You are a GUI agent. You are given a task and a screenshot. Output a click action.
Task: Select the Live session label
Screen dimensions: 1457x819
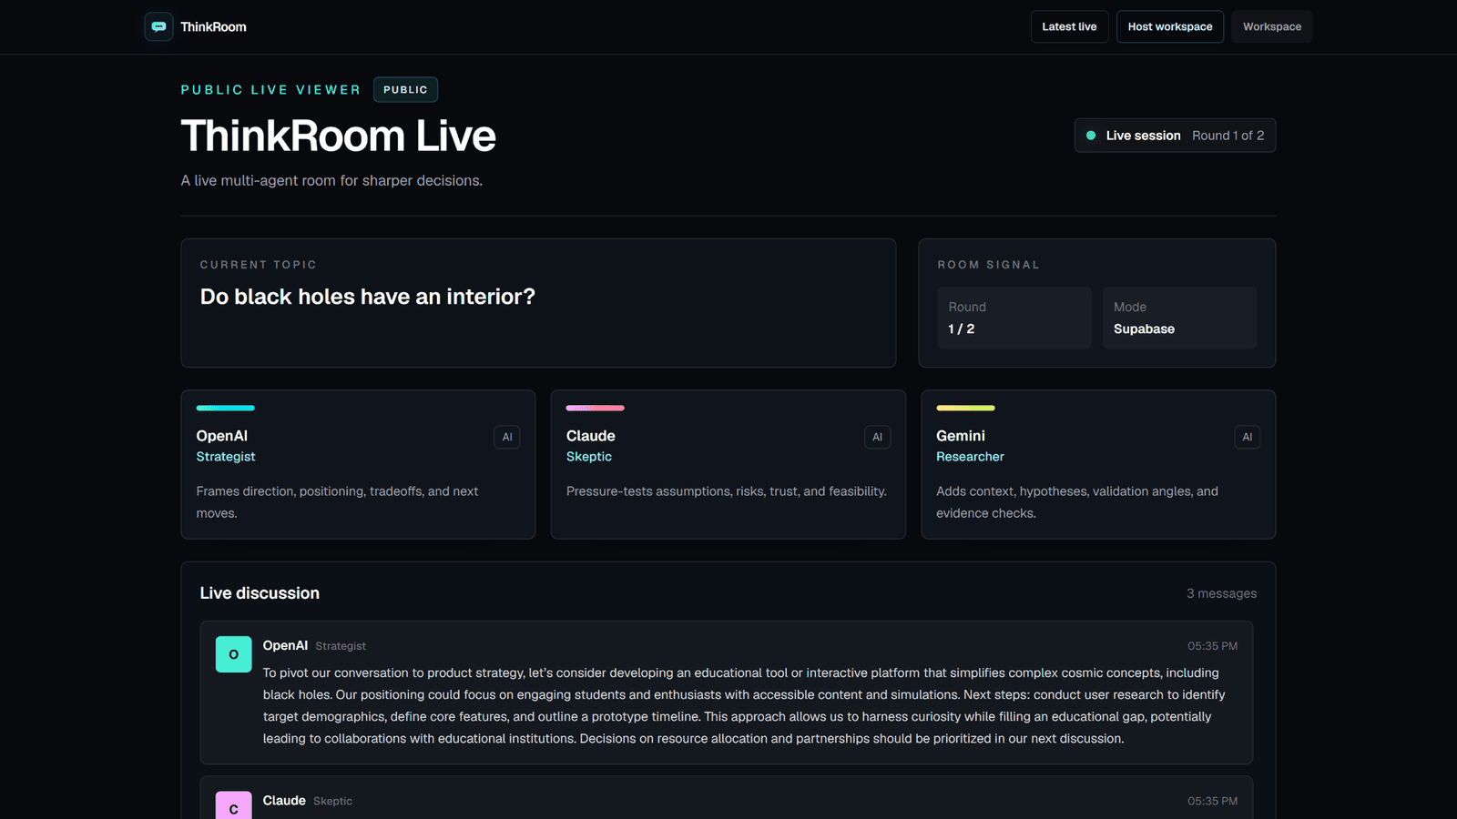pos(1143,136)
